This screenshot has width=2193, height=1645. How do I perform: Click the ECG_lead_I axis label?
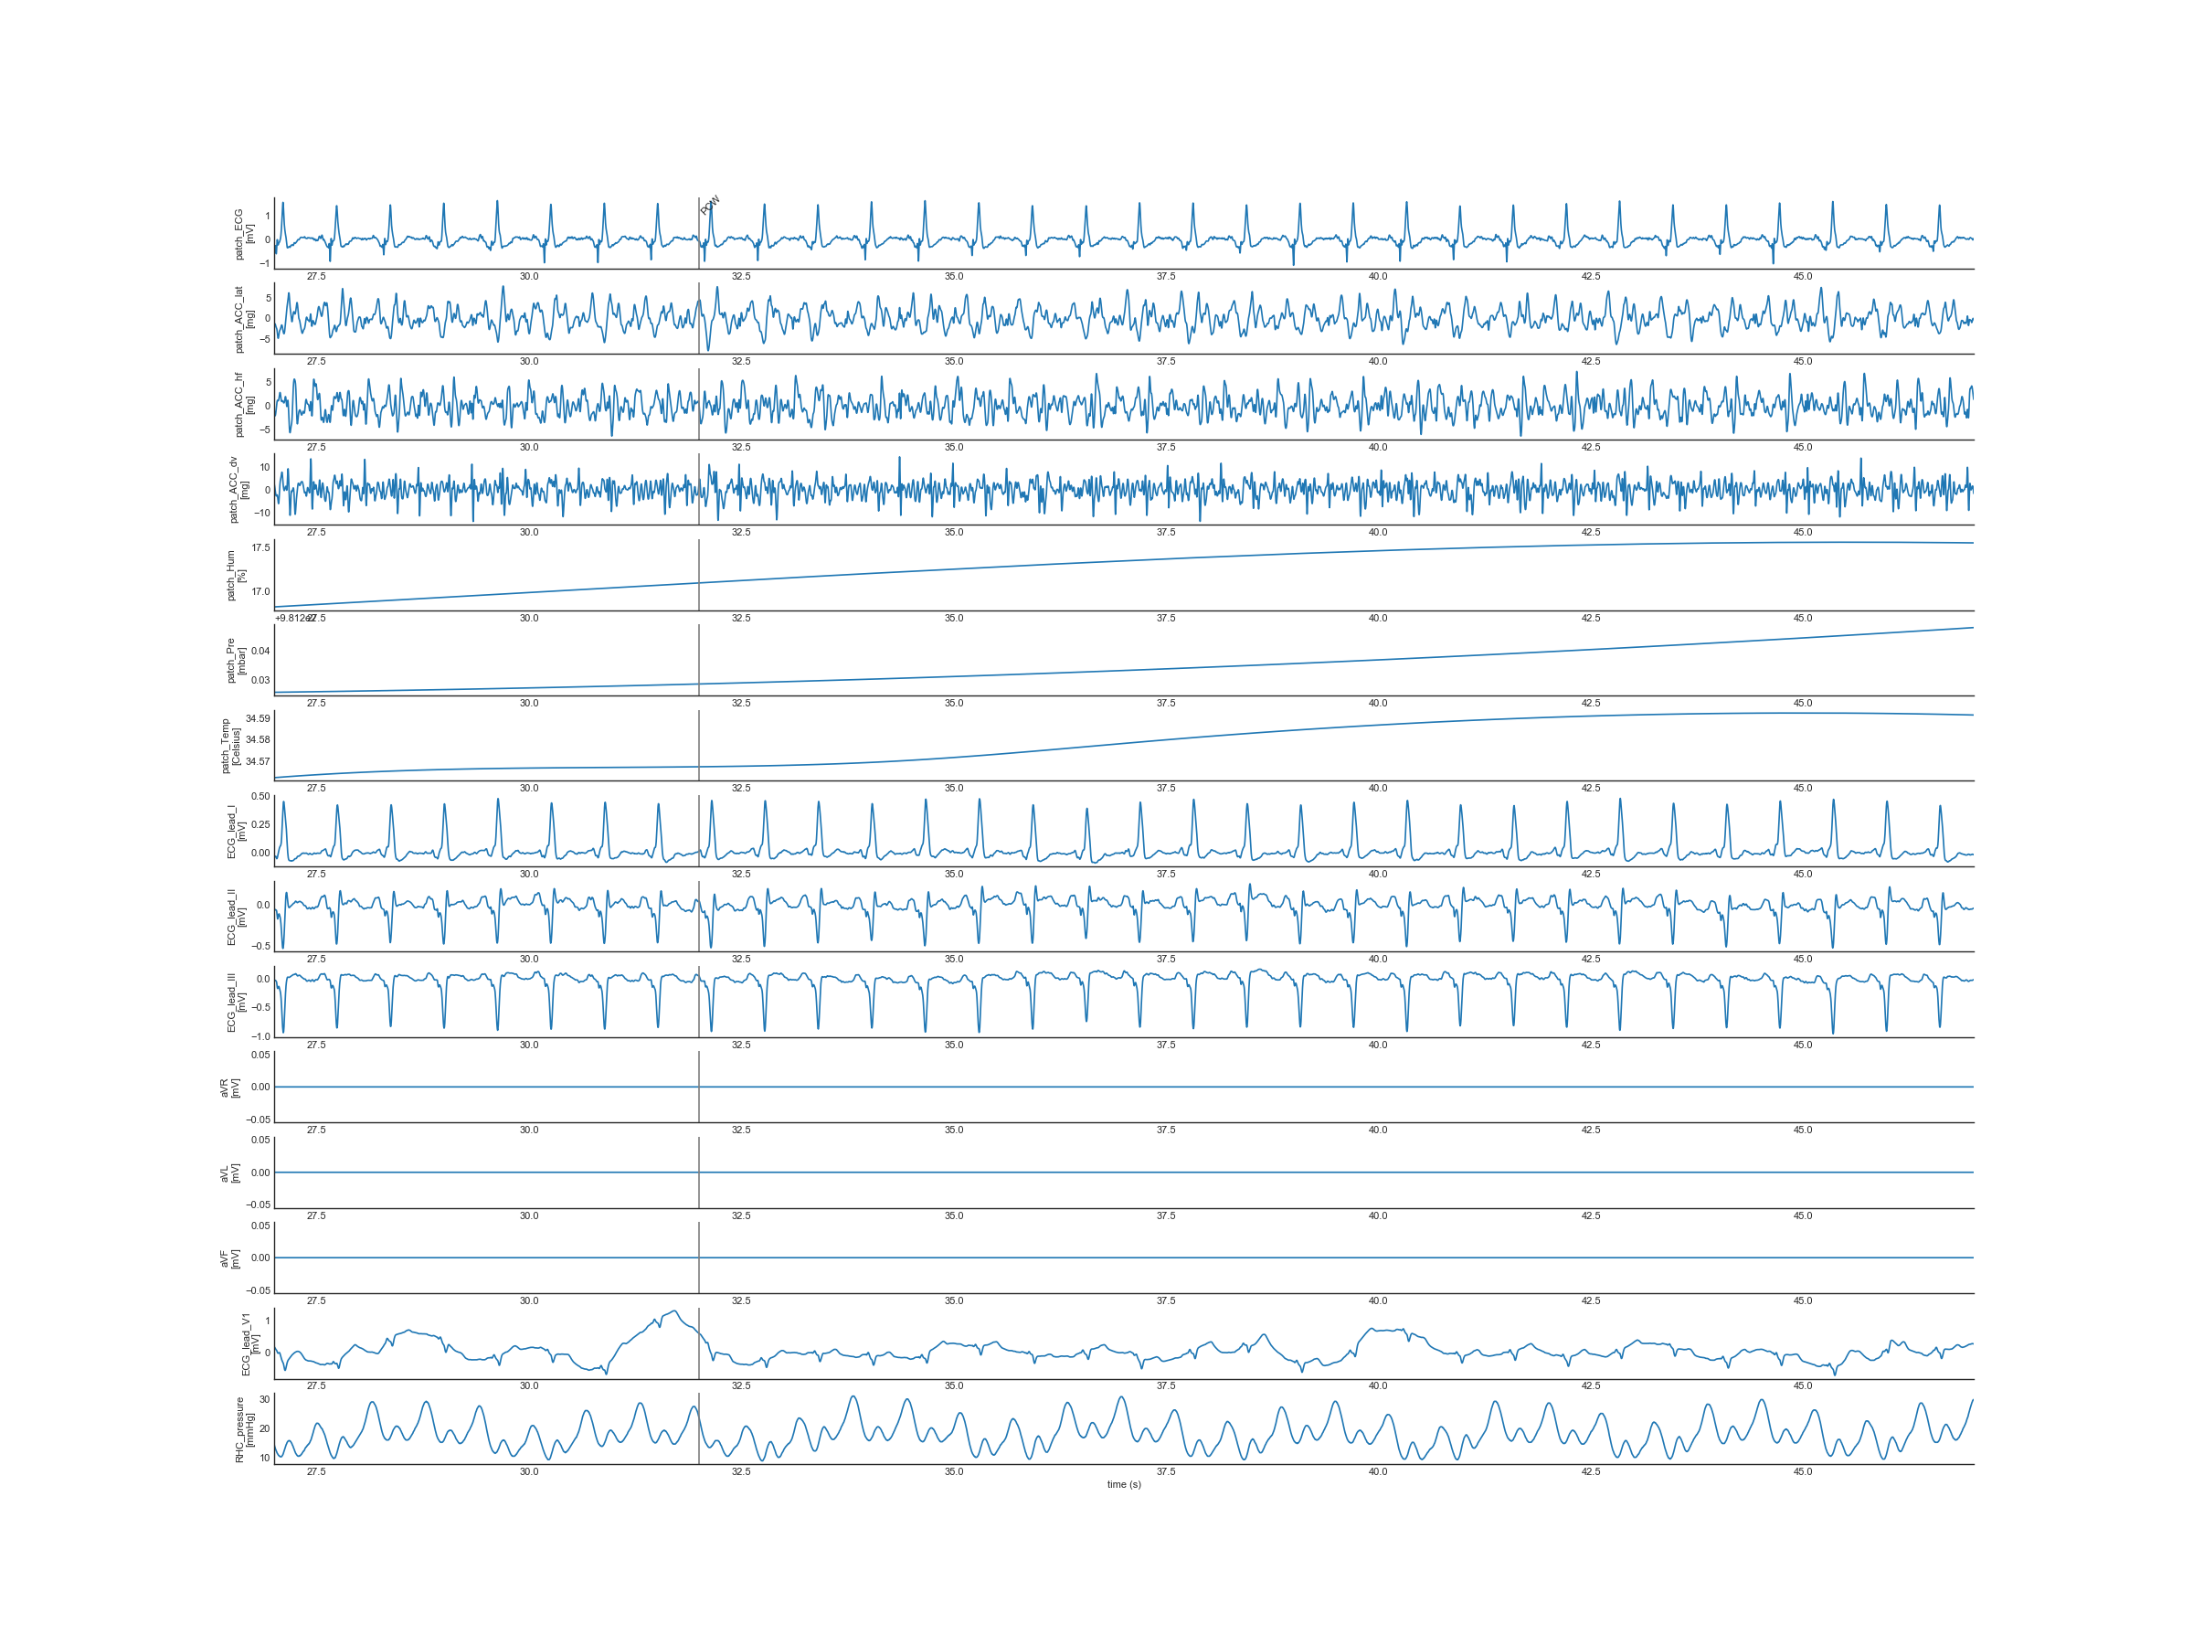tap(236, 831)
